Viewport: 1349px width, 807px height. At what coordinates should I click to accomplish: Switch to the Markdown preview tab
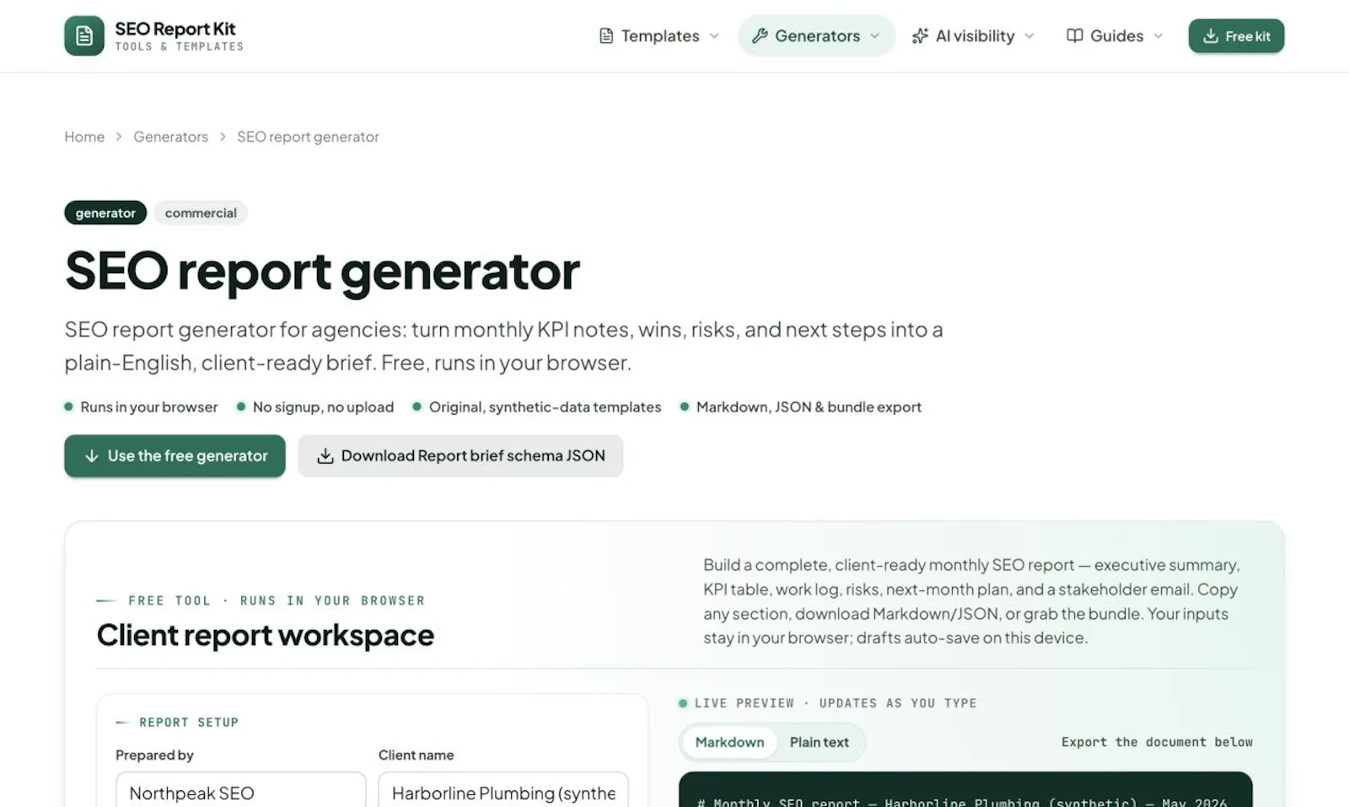[x=729, y=742]
